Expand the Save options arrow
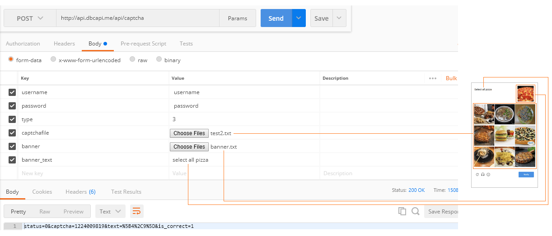This screenshot has height=236, width=552. [x=339, y=18]
